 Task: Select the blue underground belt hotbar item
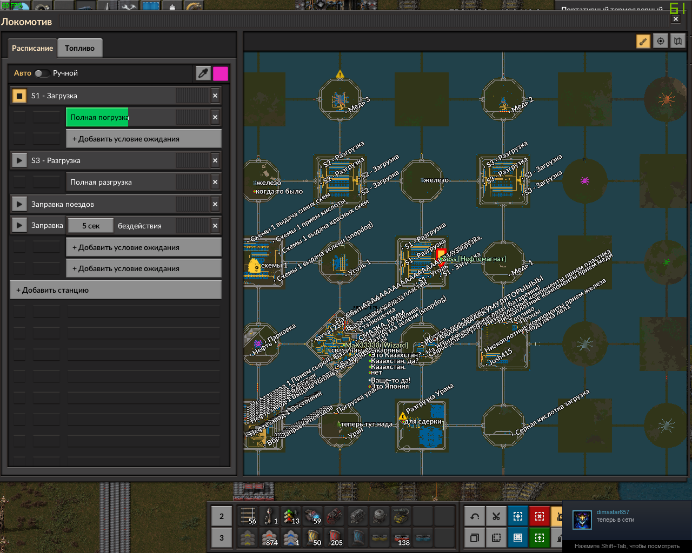(x=358, y=538)
